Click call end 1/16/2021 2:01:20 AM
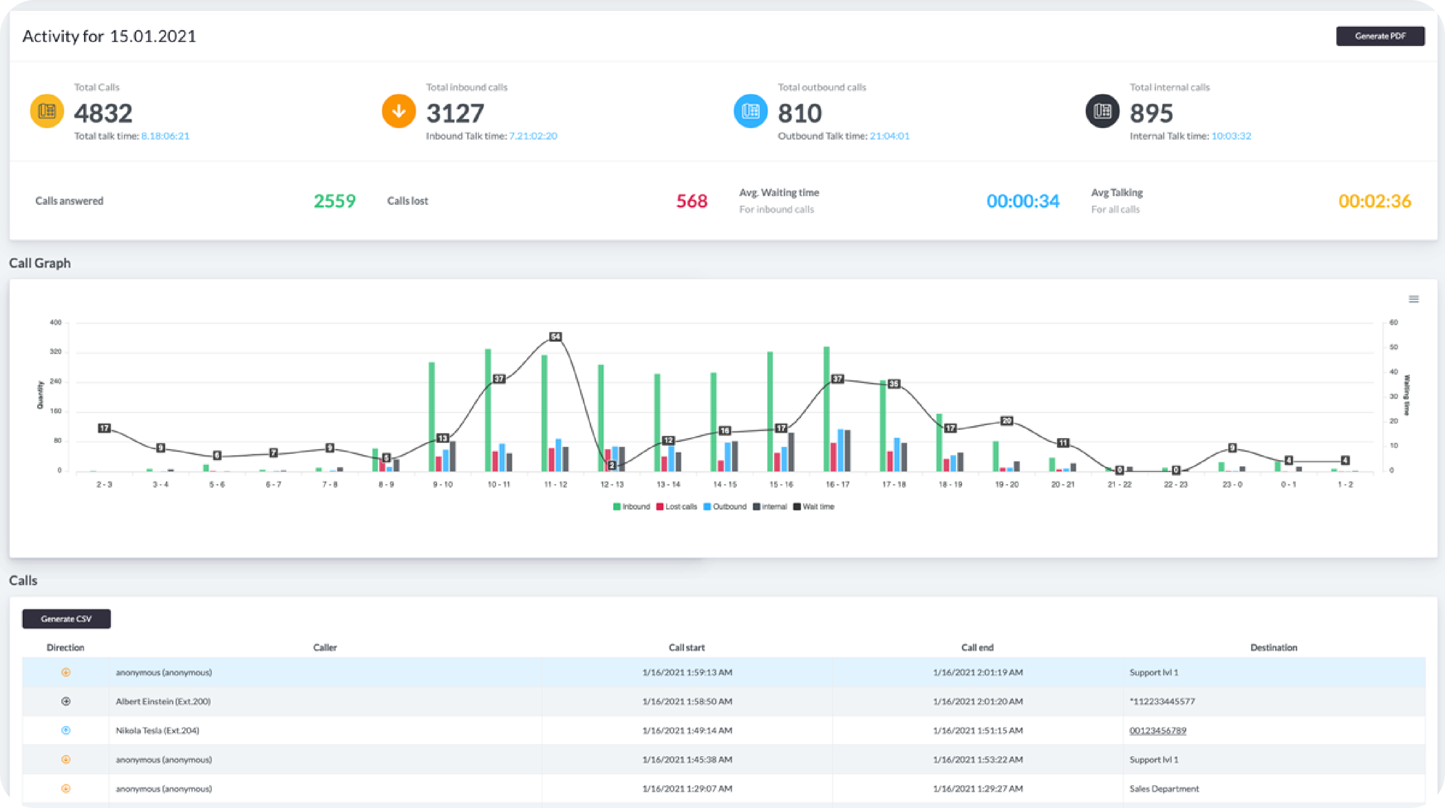Viewport: 1445px width, 808px height. tap(978, 702)
